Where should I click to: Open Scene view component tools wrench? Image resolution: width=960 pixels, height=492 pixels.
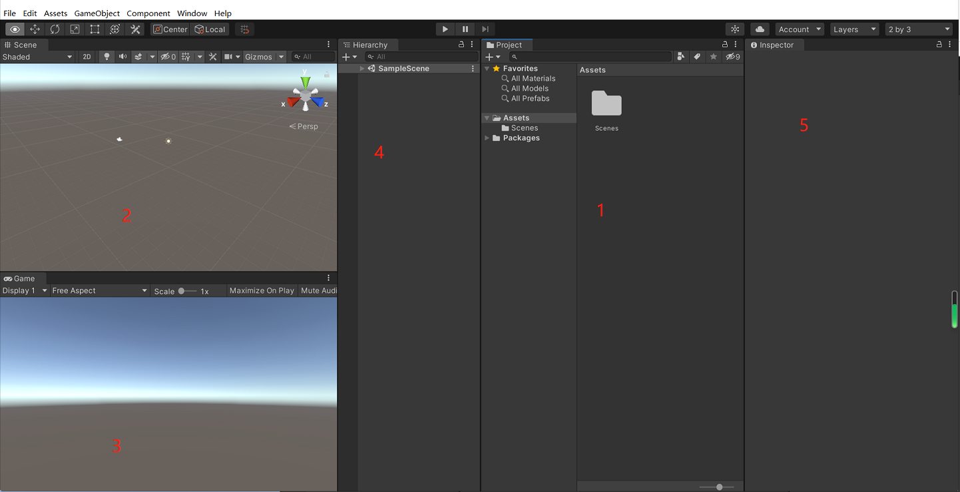click(x=213, y=57)
